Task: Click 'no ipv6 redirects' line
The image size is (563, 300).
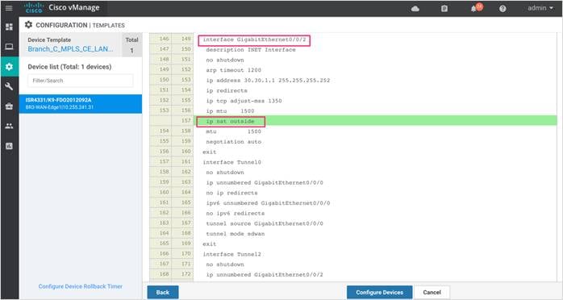Action: click(236, 213)
